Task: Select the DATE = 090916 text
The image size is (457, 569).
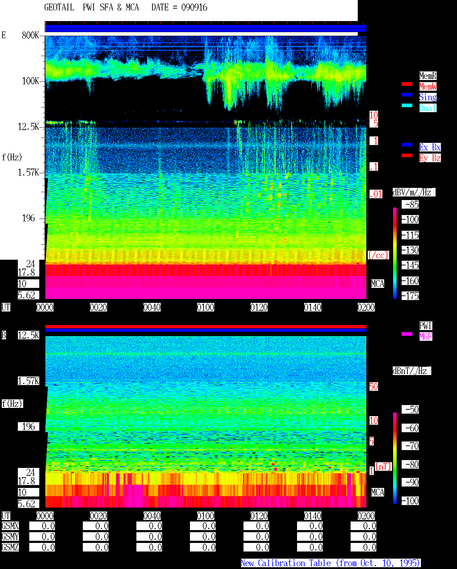Action: (x=179, y=8)
